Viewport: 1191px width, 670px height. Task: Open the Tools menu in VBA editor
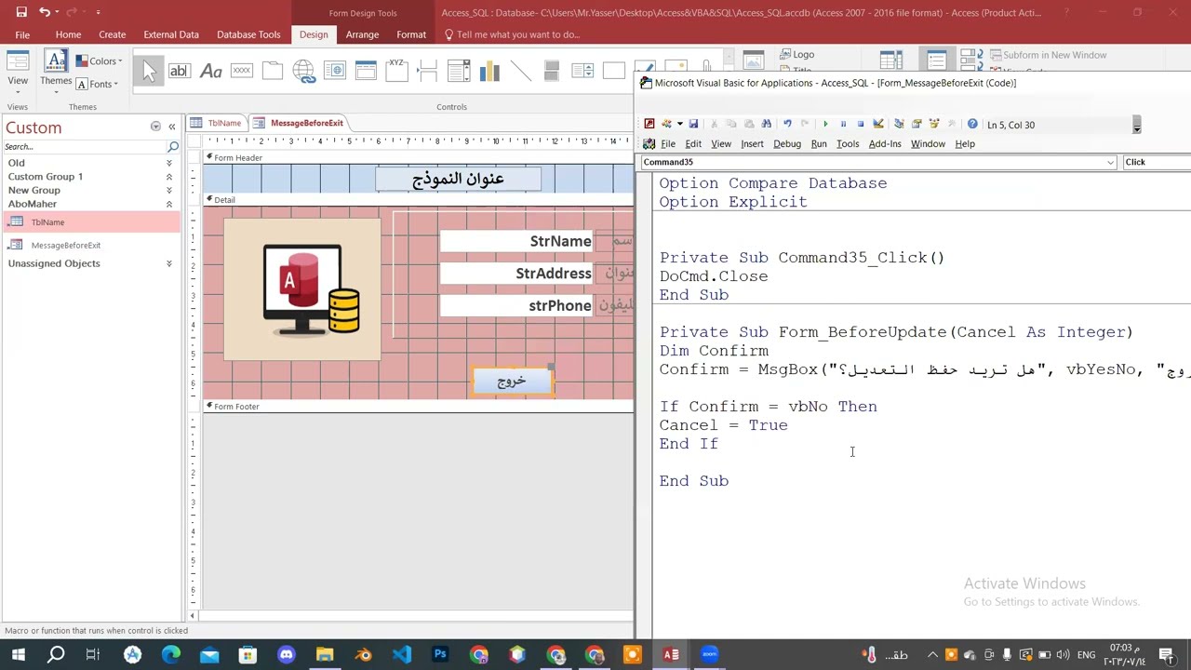pyautogui.click(x=848, y=143)
